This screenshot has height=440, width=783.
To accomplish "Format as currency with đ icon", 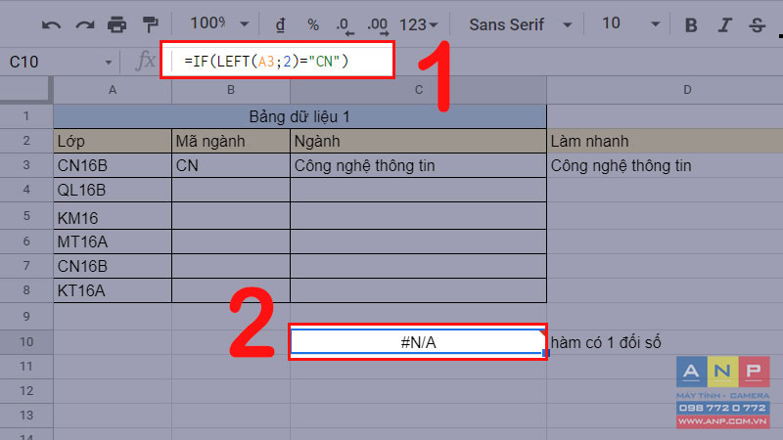I will click(x=280, y=24).
